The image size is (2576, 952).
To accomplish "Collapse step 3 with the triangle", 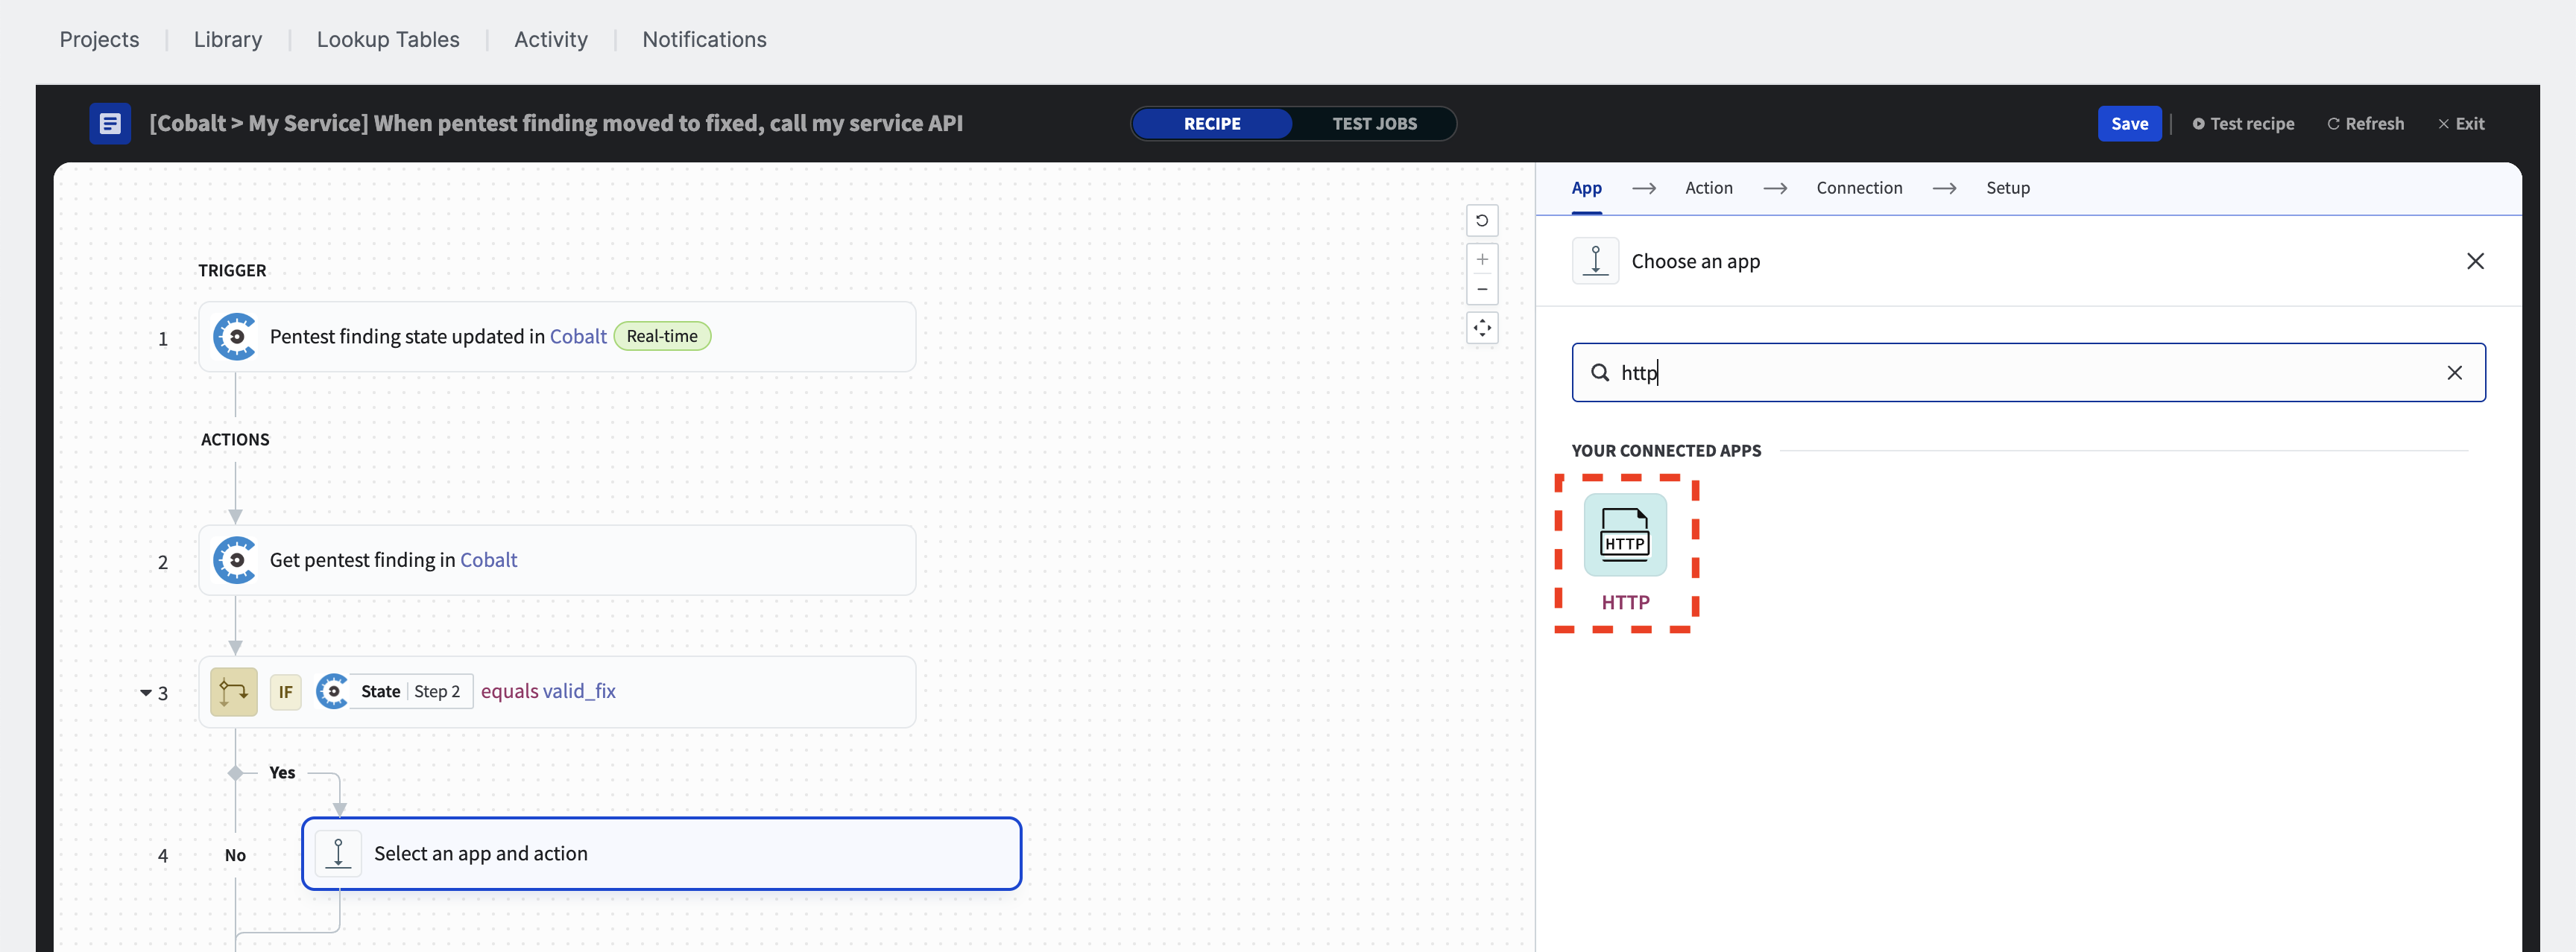I will (146, 692).
